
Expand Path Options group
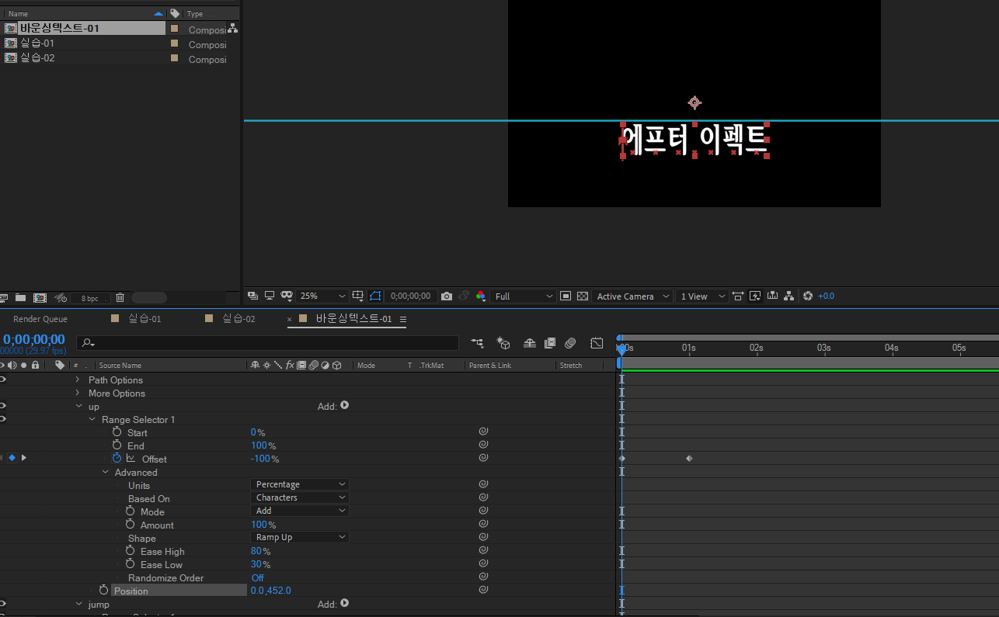[x=77, y=380]
